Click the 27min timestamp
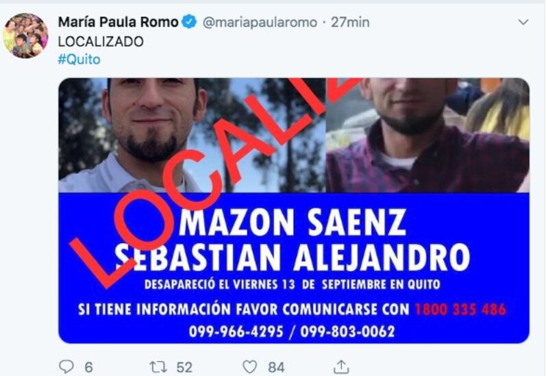The image size is (548, 376). (350, 23)
